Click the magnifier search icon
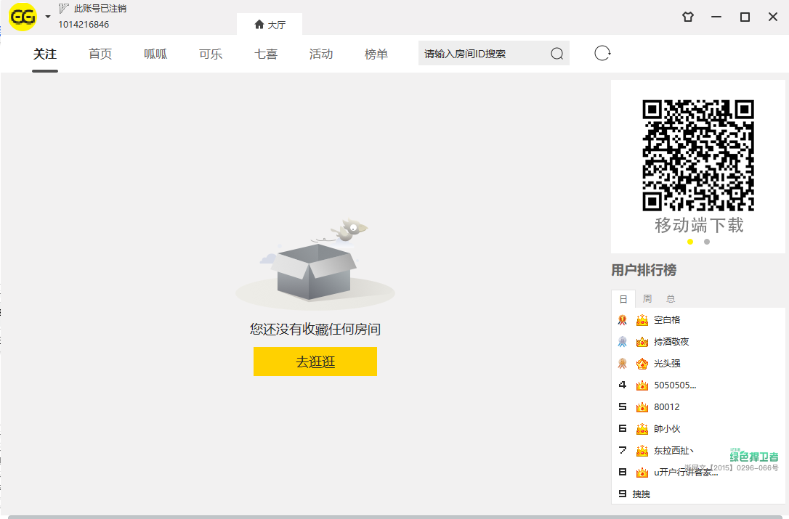 click(557, 53)
